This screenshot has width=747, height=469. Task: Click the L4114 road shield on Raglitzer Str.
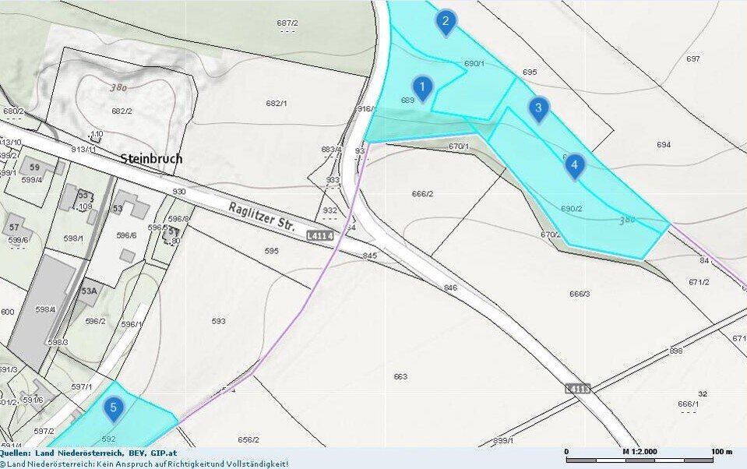320,234
